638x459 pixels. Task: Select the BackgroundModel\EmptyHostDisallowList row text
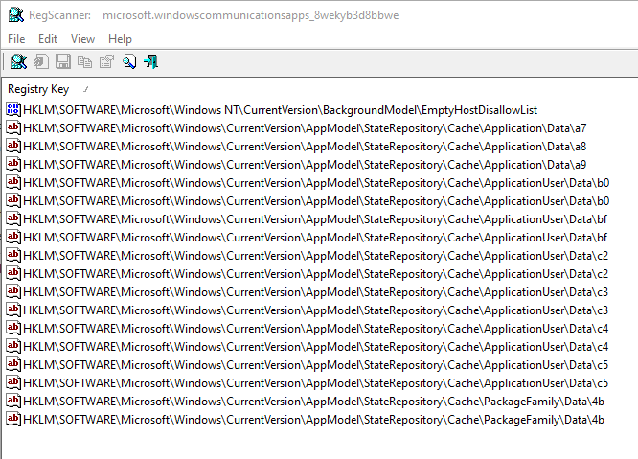pyautogui.click(x=280, y=110)
